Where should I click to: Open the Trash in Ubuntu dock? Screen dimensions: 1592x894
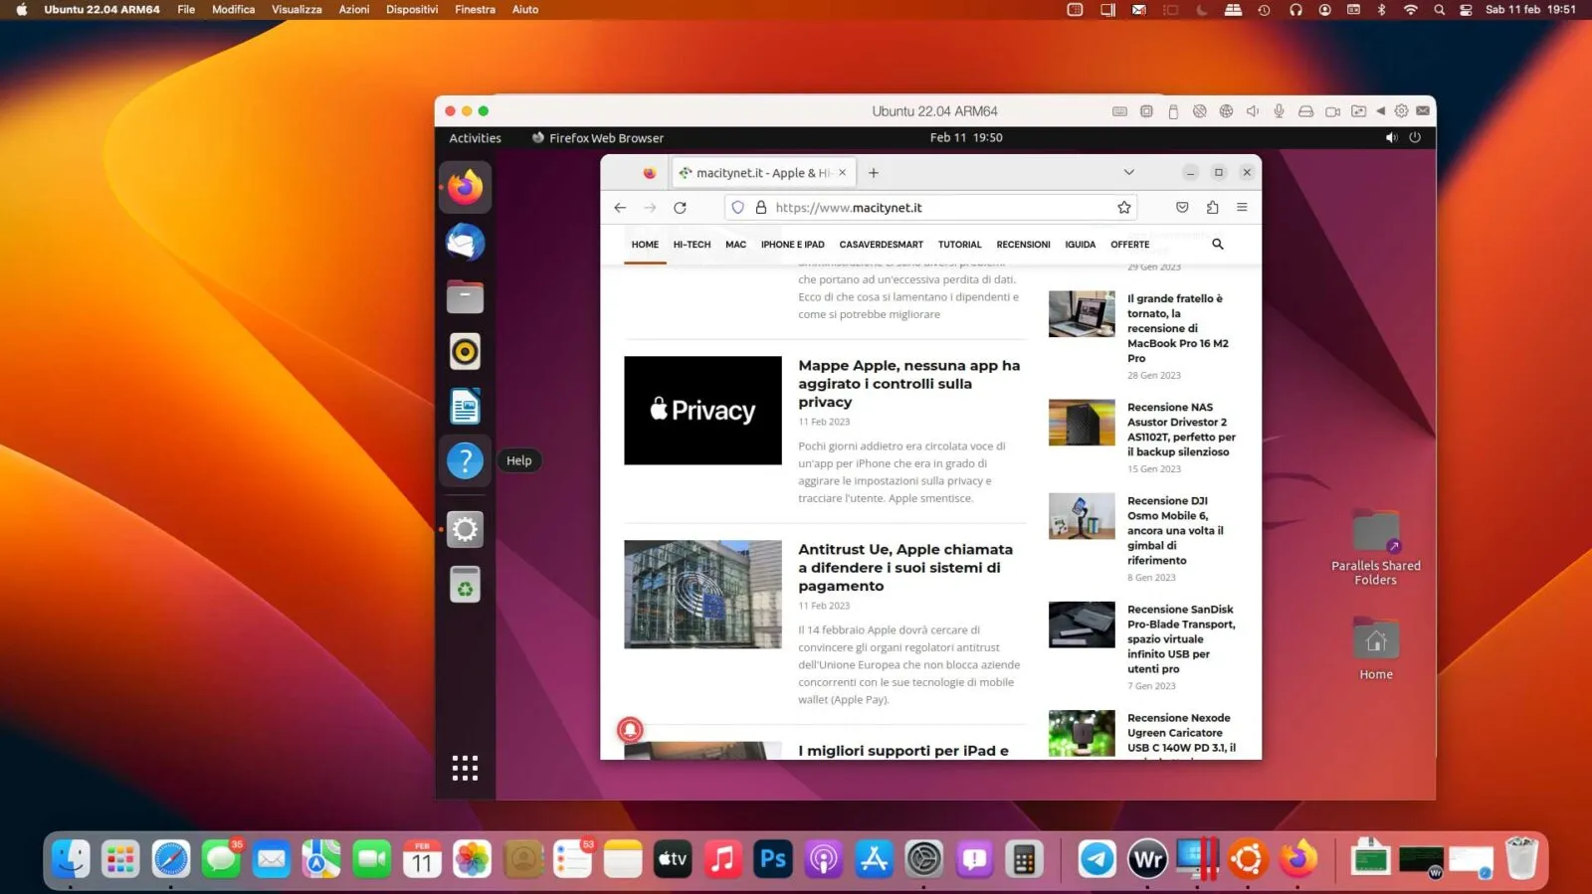(x=465, y=585)
